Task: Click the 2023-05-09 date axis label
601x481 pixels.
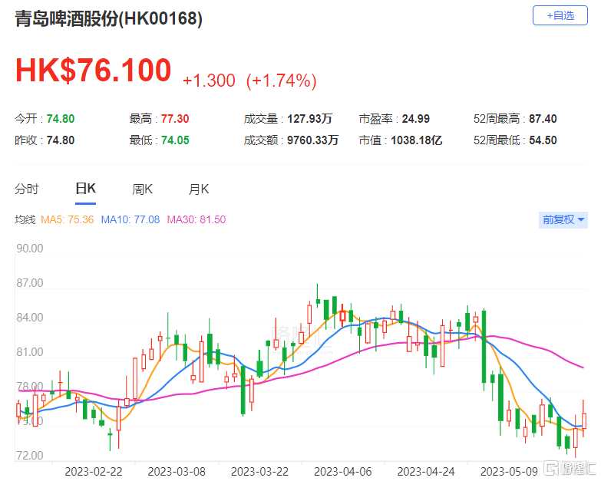Action: [x=510, y=472]
